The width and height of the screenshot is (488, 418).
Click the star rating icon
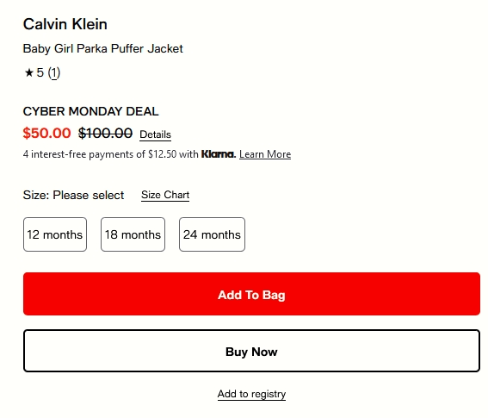click(29, 72)
